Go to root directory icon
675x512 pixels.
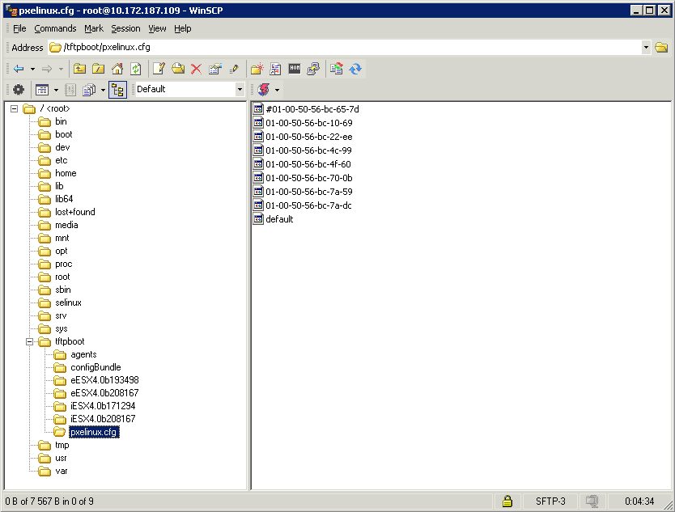pyautogui.click(x=99, y=69)
